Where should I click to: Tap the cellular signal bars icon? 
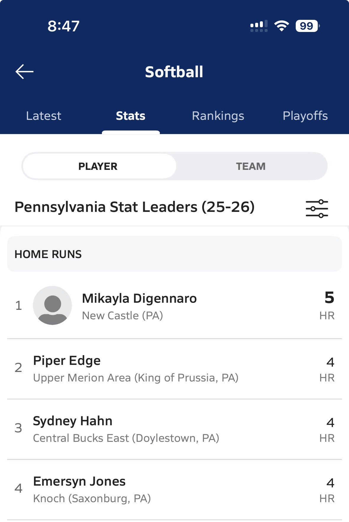[259, 26]
